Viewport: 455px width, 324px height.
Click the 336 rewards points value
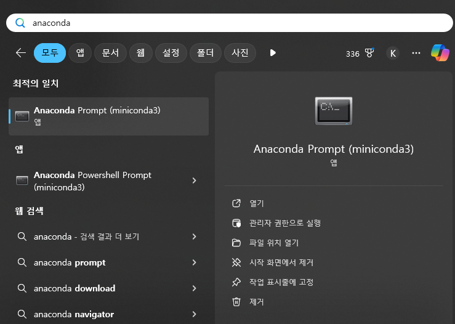(353, 54)
